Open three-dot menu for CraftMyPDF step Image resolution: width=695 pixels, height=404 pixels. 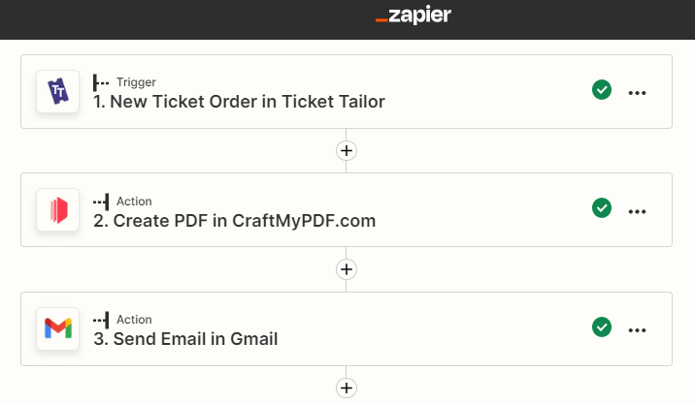click(637, 211)
